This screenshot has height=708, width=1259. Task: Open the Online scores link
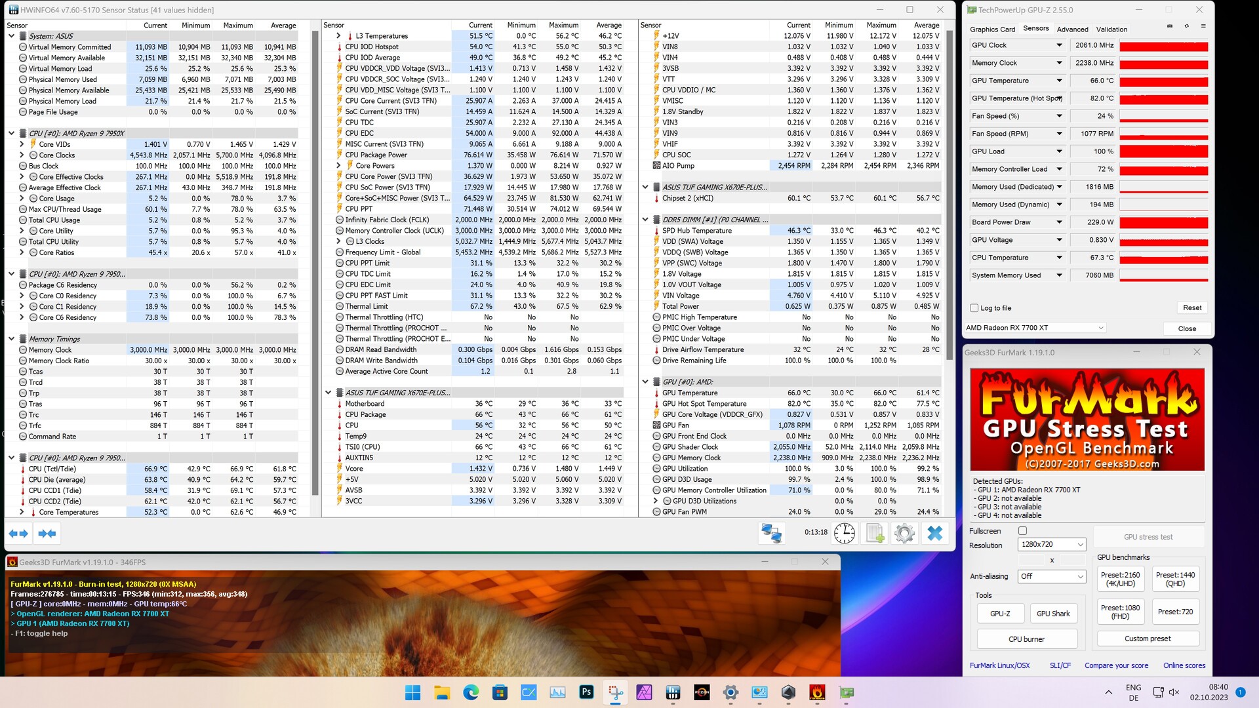1184,666
